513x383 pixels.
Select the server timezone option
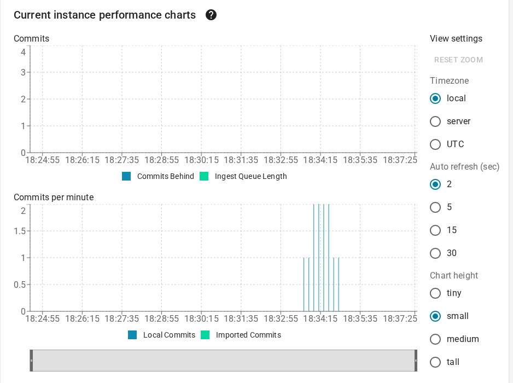click(x=435, y=121)
